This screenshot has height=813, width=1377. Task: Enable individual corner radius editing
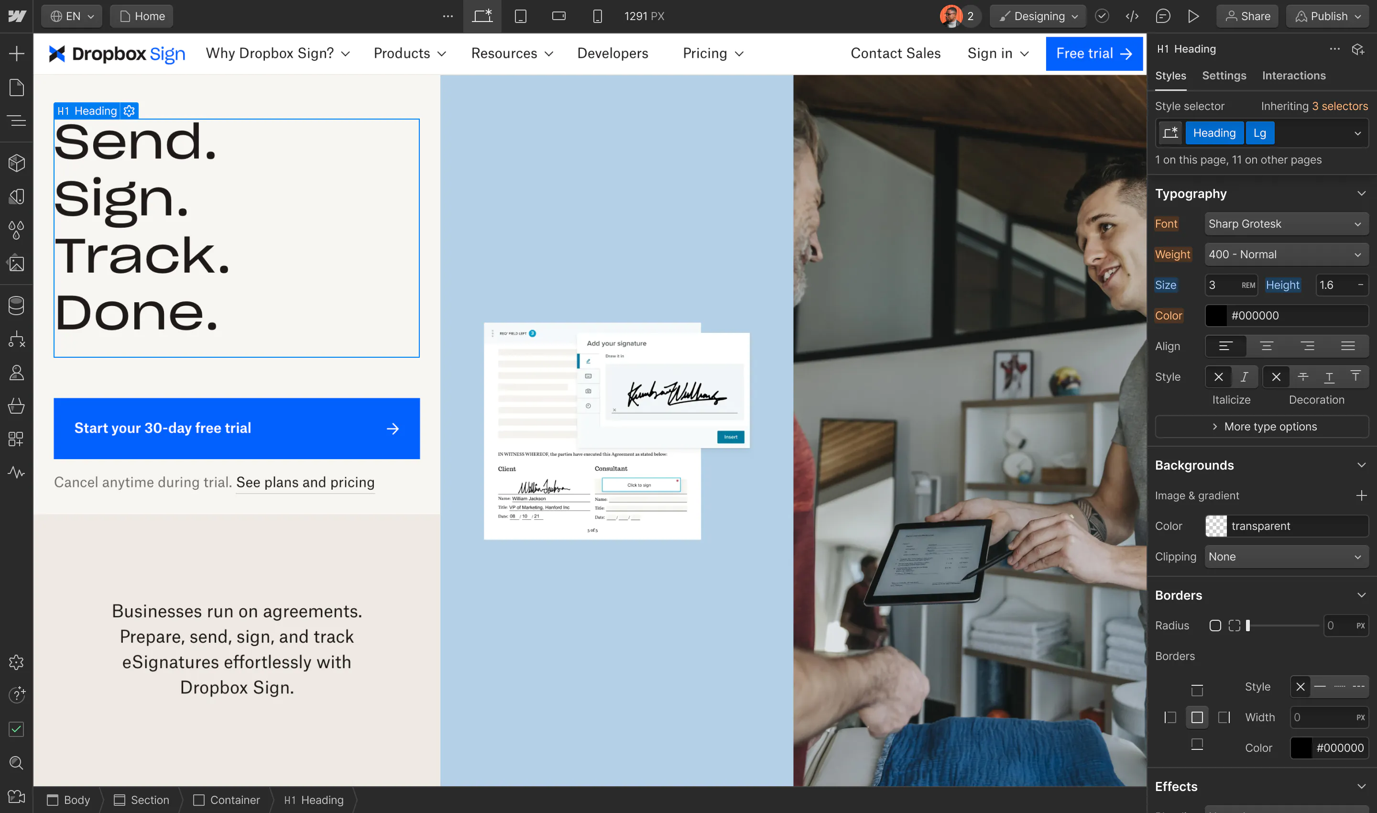(1235, 625)
